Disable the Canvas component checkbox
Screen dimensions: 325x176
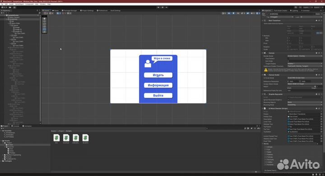[x=267, y=53]
